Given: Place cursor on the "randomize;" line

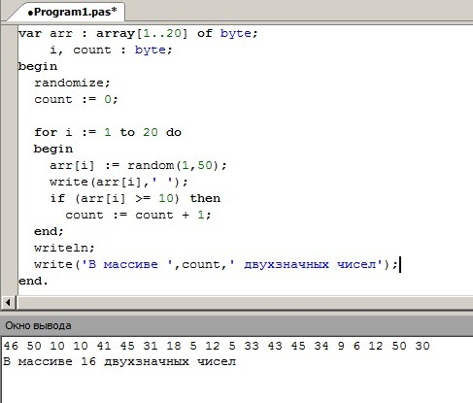Looking at the screenshot, I should 72,83.
